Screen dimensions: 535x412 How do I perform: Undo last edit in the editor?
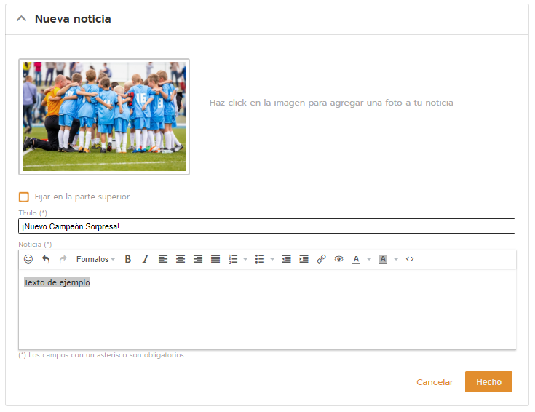point(46,259)
